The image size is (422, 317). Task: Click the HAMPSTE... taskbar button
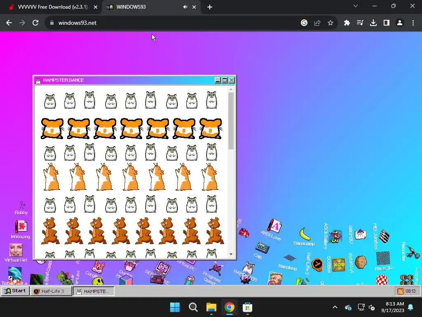click(94, 291)
